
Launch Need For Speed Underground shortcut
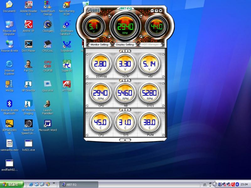[x=29, y=127]
